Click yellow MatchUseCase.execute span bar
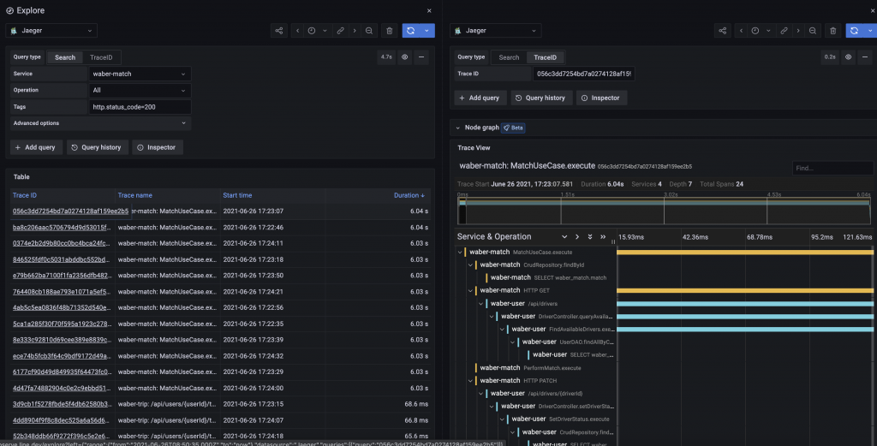This screenshot has height=446, width=877. pyautogui.click(x=745, y=252)
